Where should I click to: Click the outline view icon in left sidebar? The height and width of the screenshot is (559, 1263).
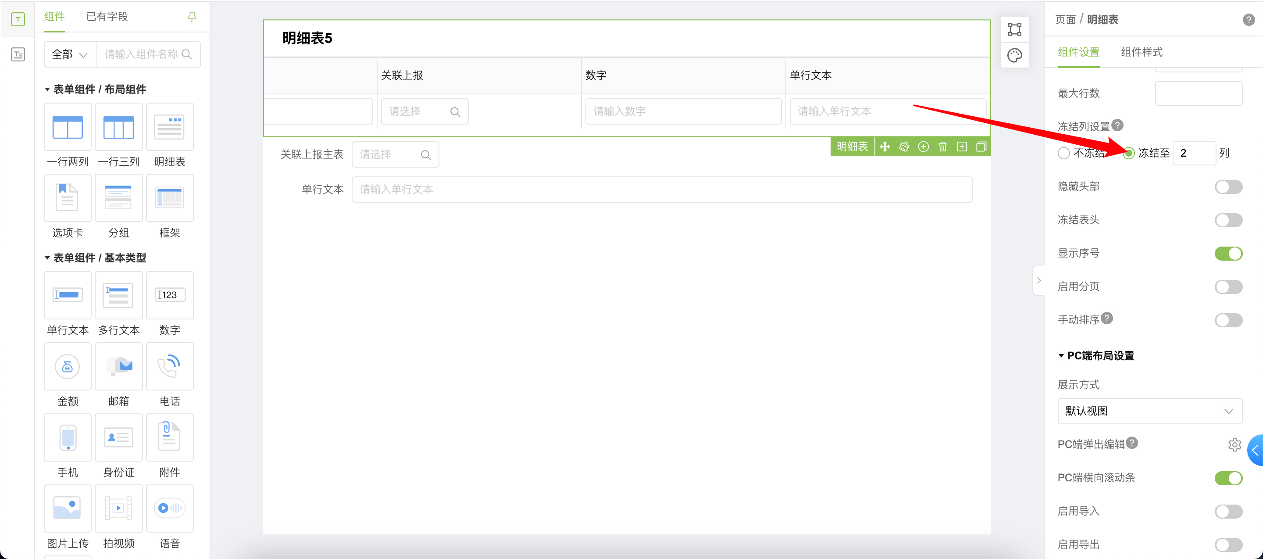click(18, 54)
